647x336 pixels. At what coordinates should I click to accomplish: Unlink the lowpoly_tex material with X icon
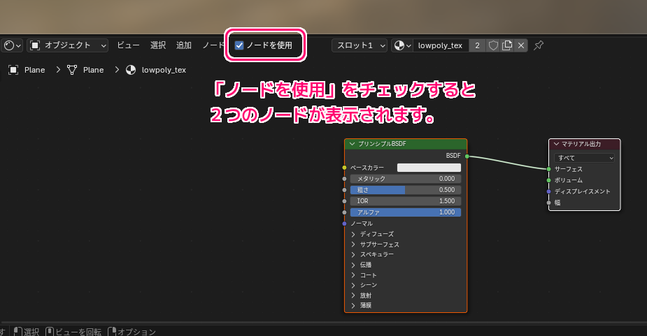coord(520,45)
